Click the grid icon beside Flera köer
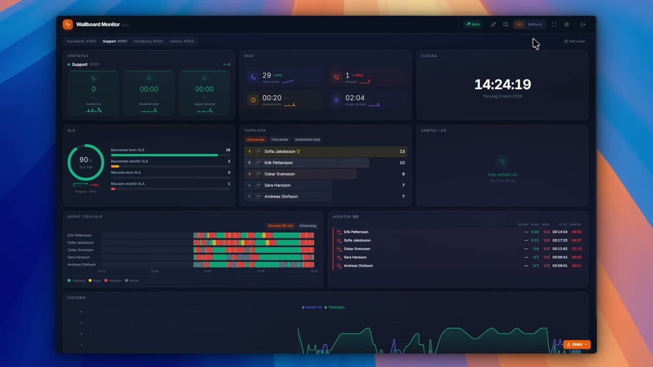The image size is (653, 367). (x=566, y=41)
